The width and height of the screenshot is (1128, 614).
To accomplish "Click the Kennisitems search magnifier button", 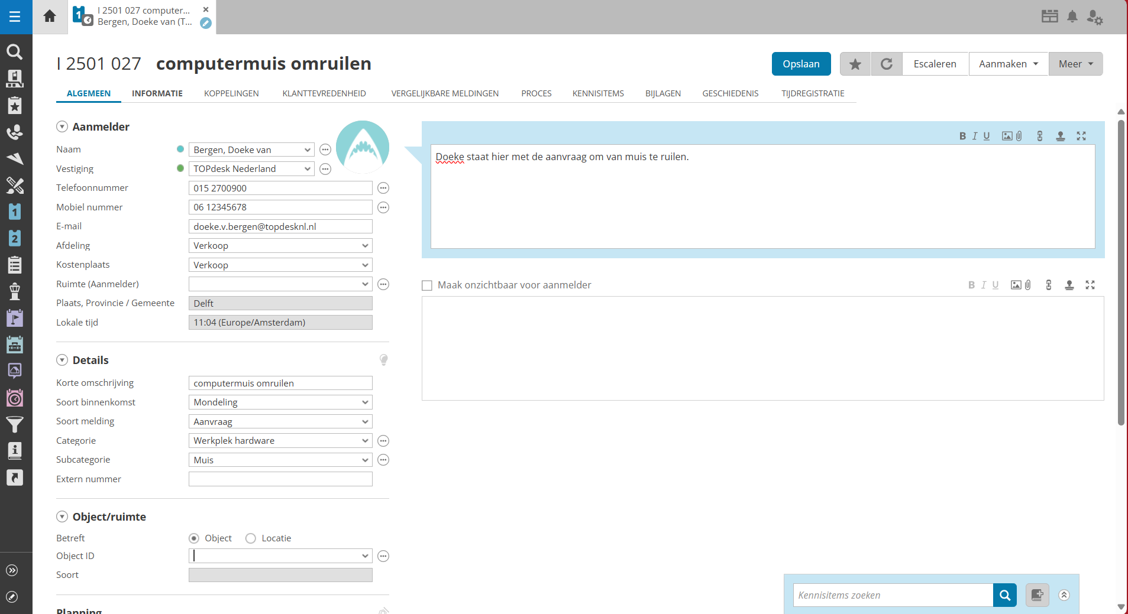I will (1004, 595).
